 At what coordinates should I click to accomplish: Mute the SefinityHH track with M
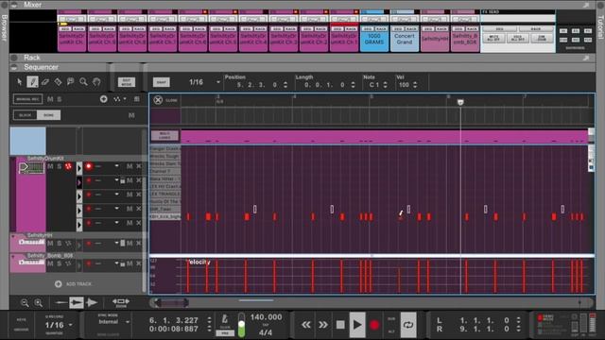tap(50, 244)
